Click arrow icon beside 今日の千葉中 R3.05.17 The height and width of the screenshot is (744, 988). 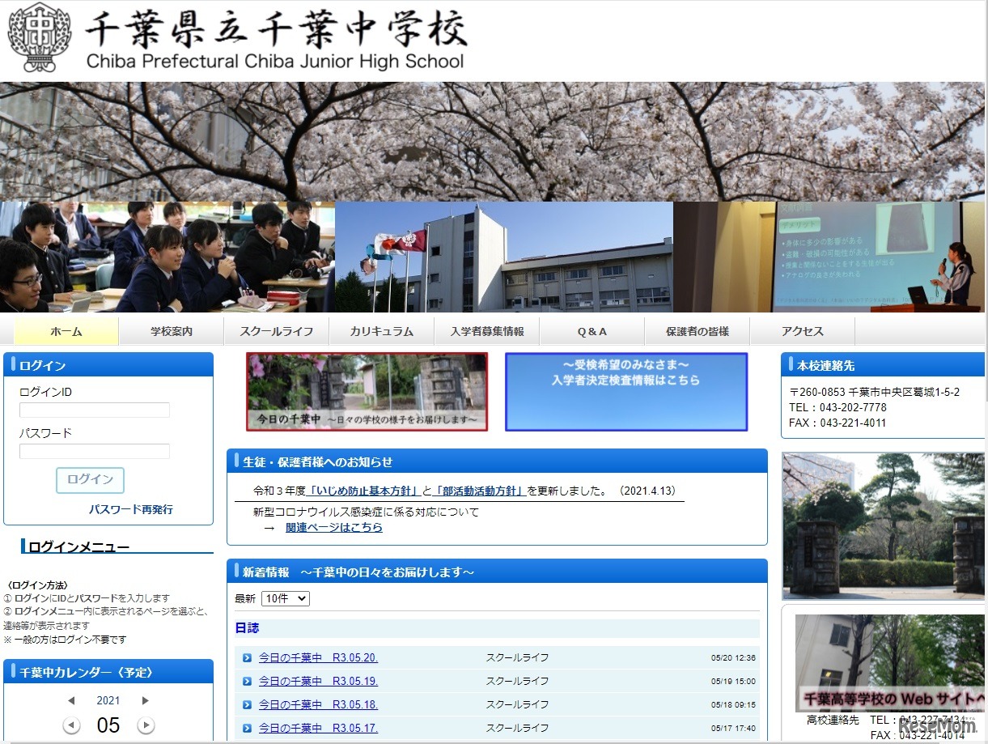[x=247, y=727]
